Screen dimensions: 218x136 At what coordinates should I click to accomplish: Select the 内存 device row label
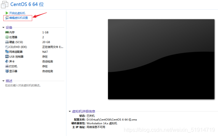[12, 32]
